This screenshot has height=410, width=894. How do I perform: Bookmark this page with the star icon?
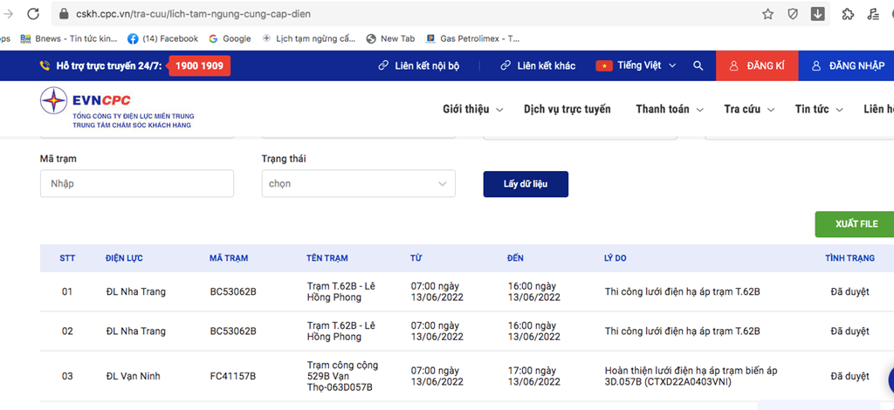click(767, 14)
